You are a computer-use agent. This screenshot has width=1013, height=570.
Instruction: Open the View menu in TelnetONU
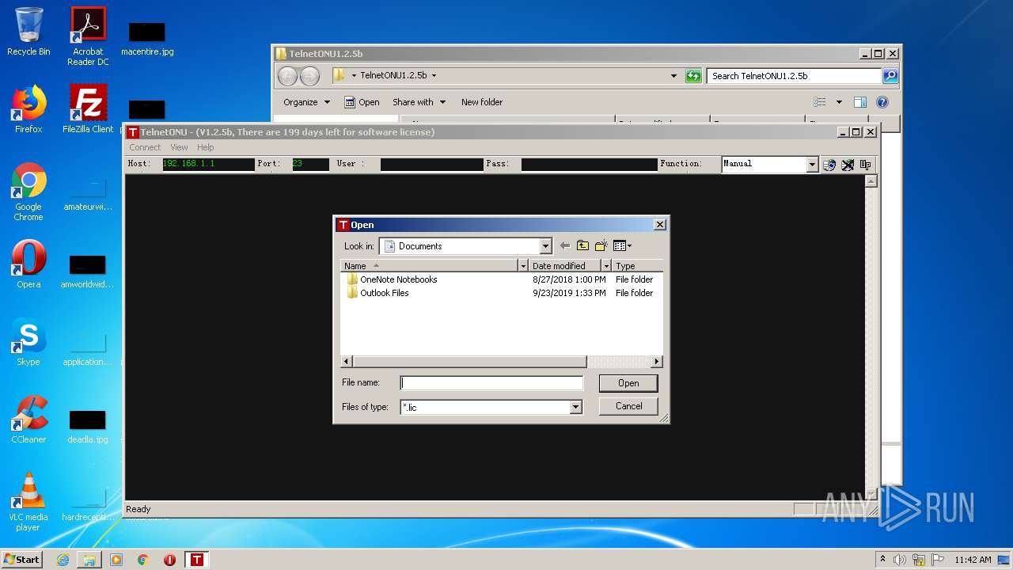click(x=180, y=147)
